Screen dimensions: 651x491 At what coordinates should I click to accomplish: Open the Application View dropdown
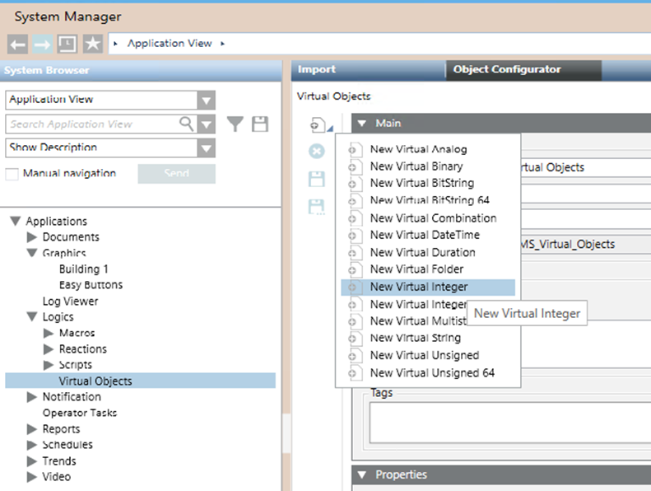click(x=206, y=100)
